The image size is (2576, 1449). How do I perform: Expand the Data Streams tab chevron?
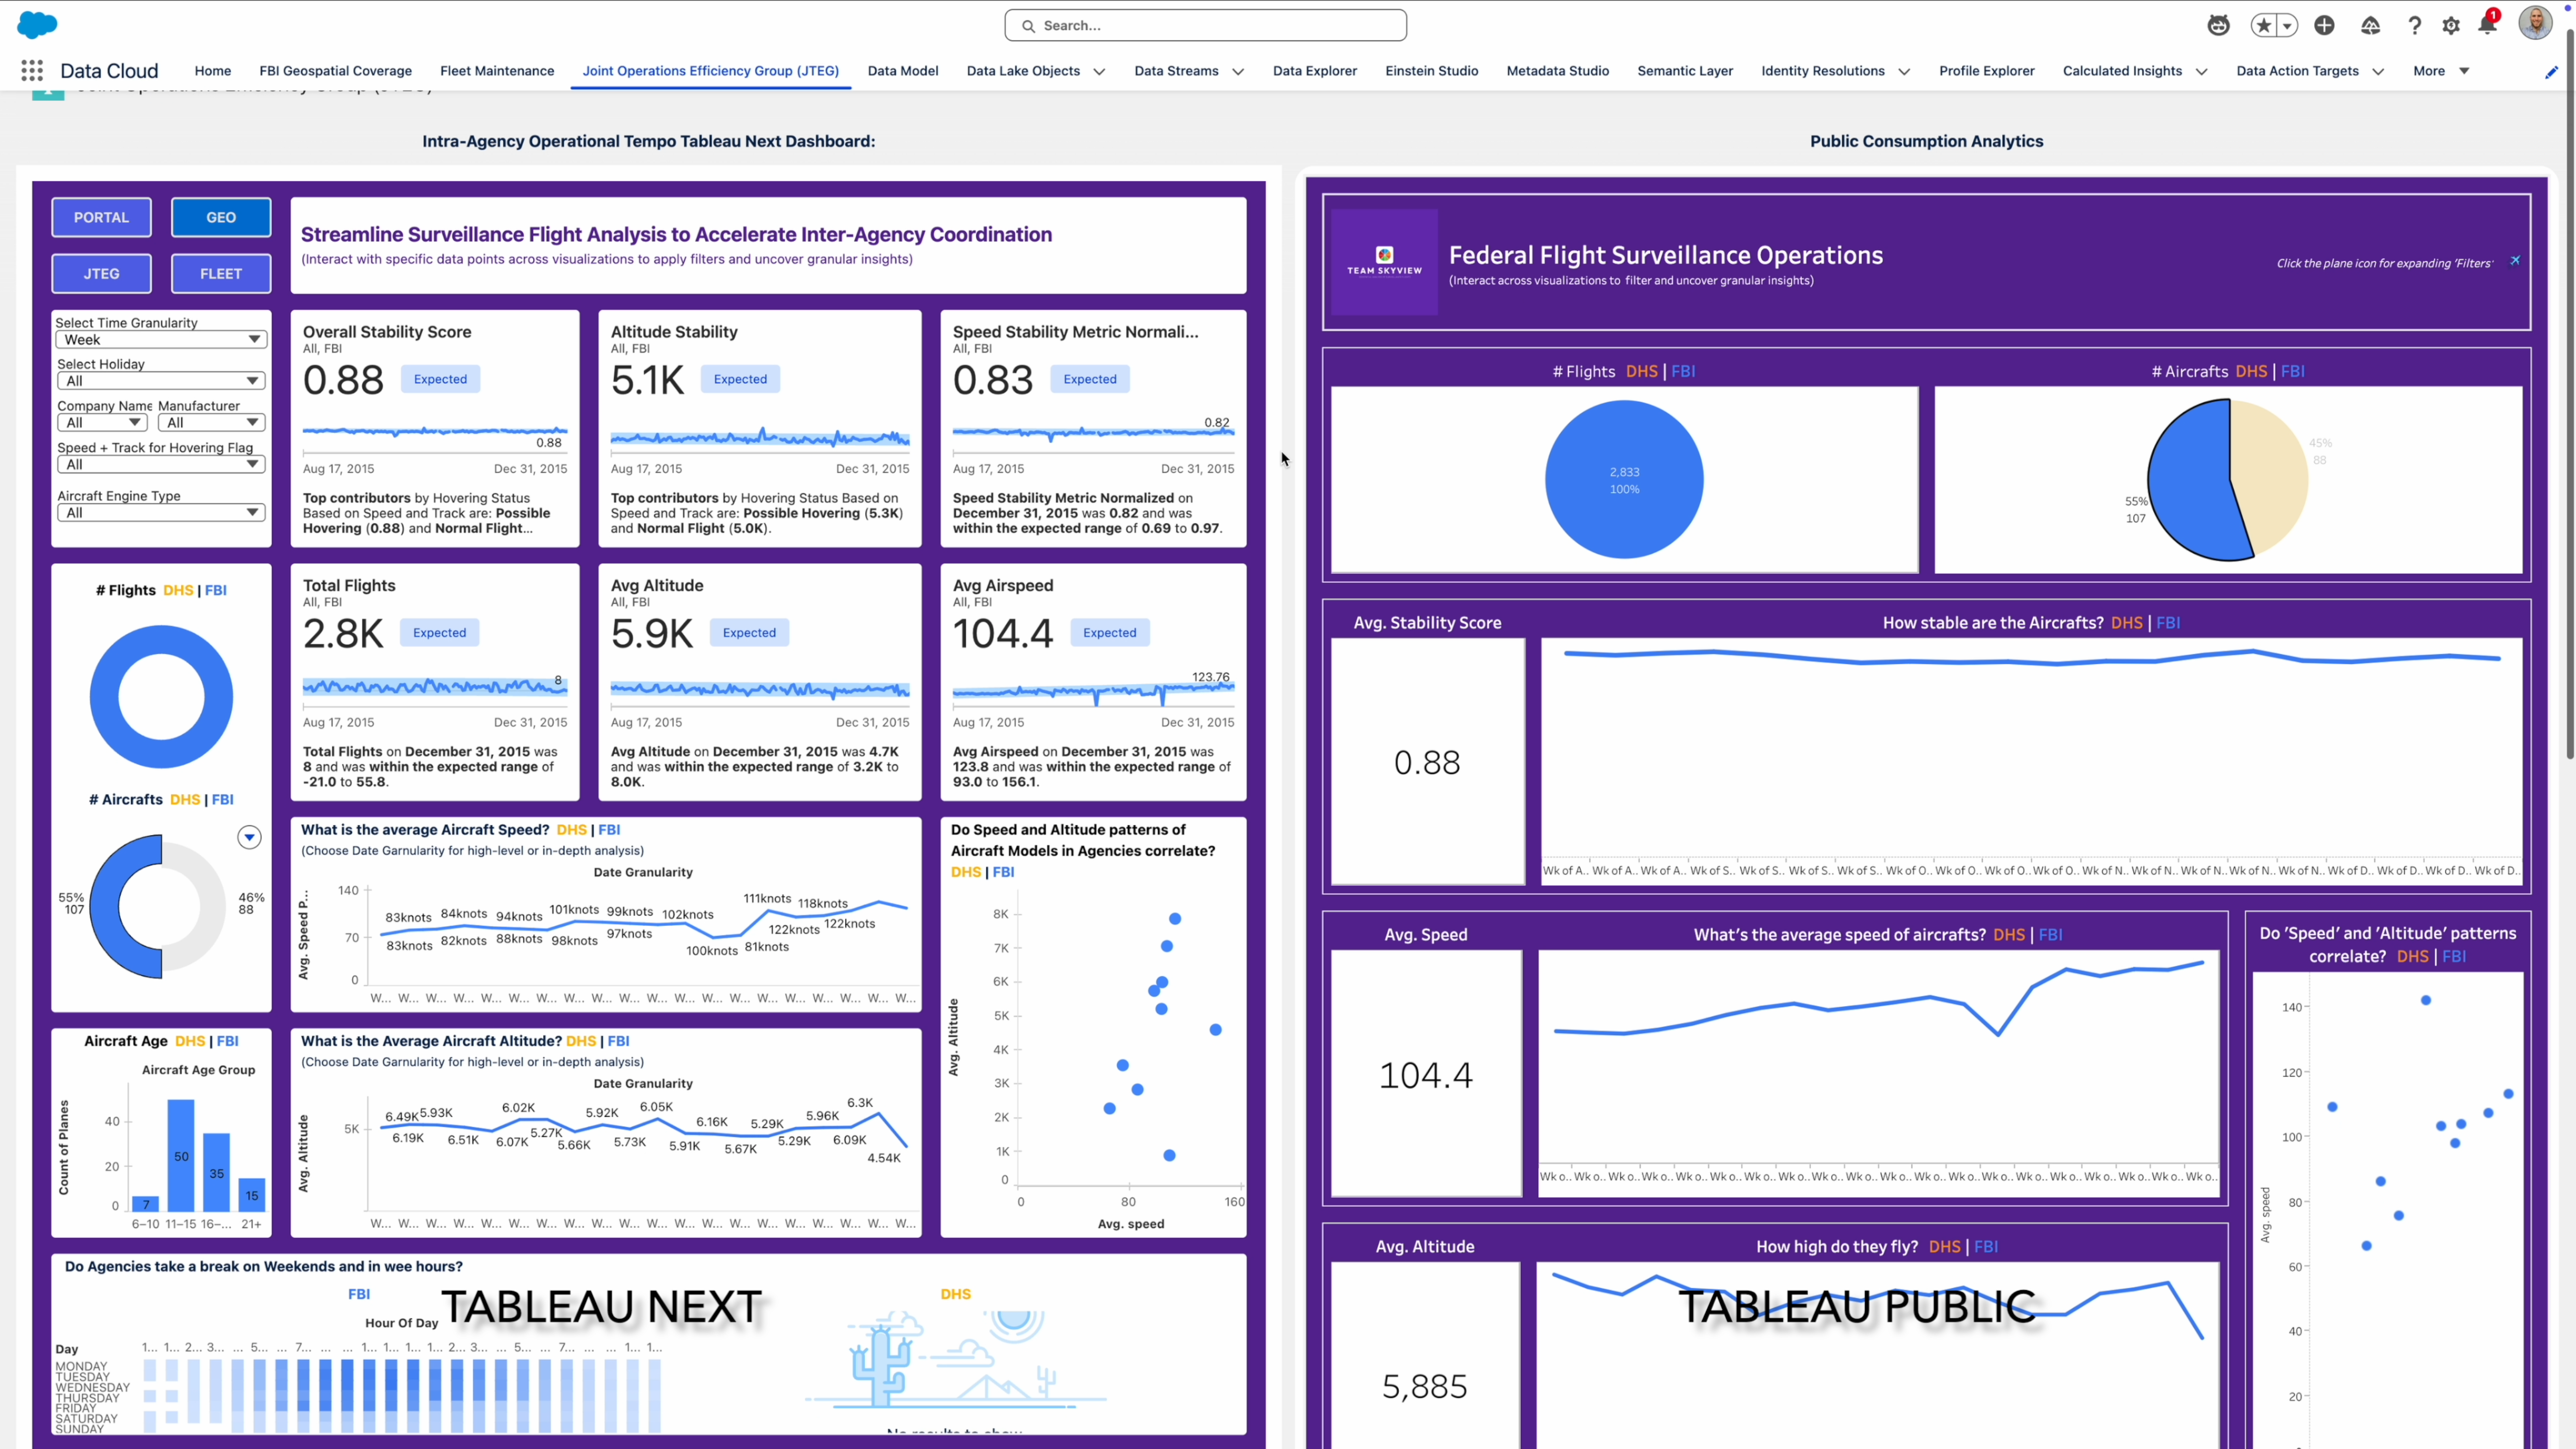[x=1238, y=72]
